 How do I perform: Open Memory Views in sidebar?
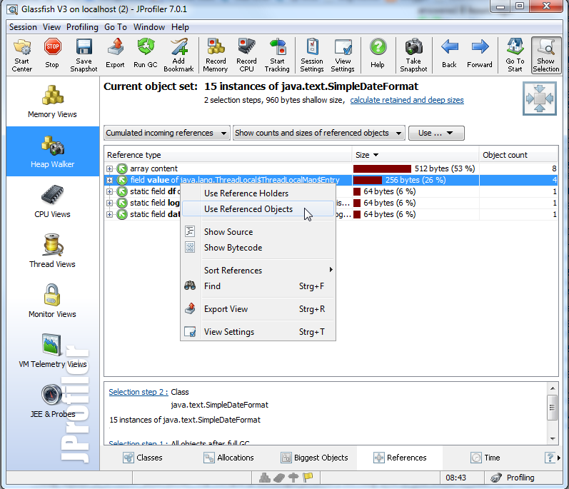point(53,101)
